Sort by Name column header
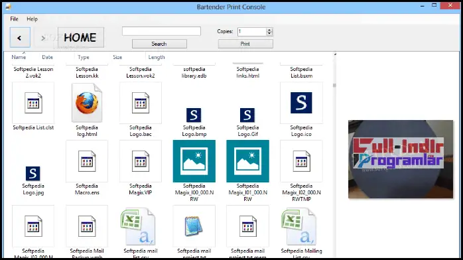463x260 pixels. 19,57
